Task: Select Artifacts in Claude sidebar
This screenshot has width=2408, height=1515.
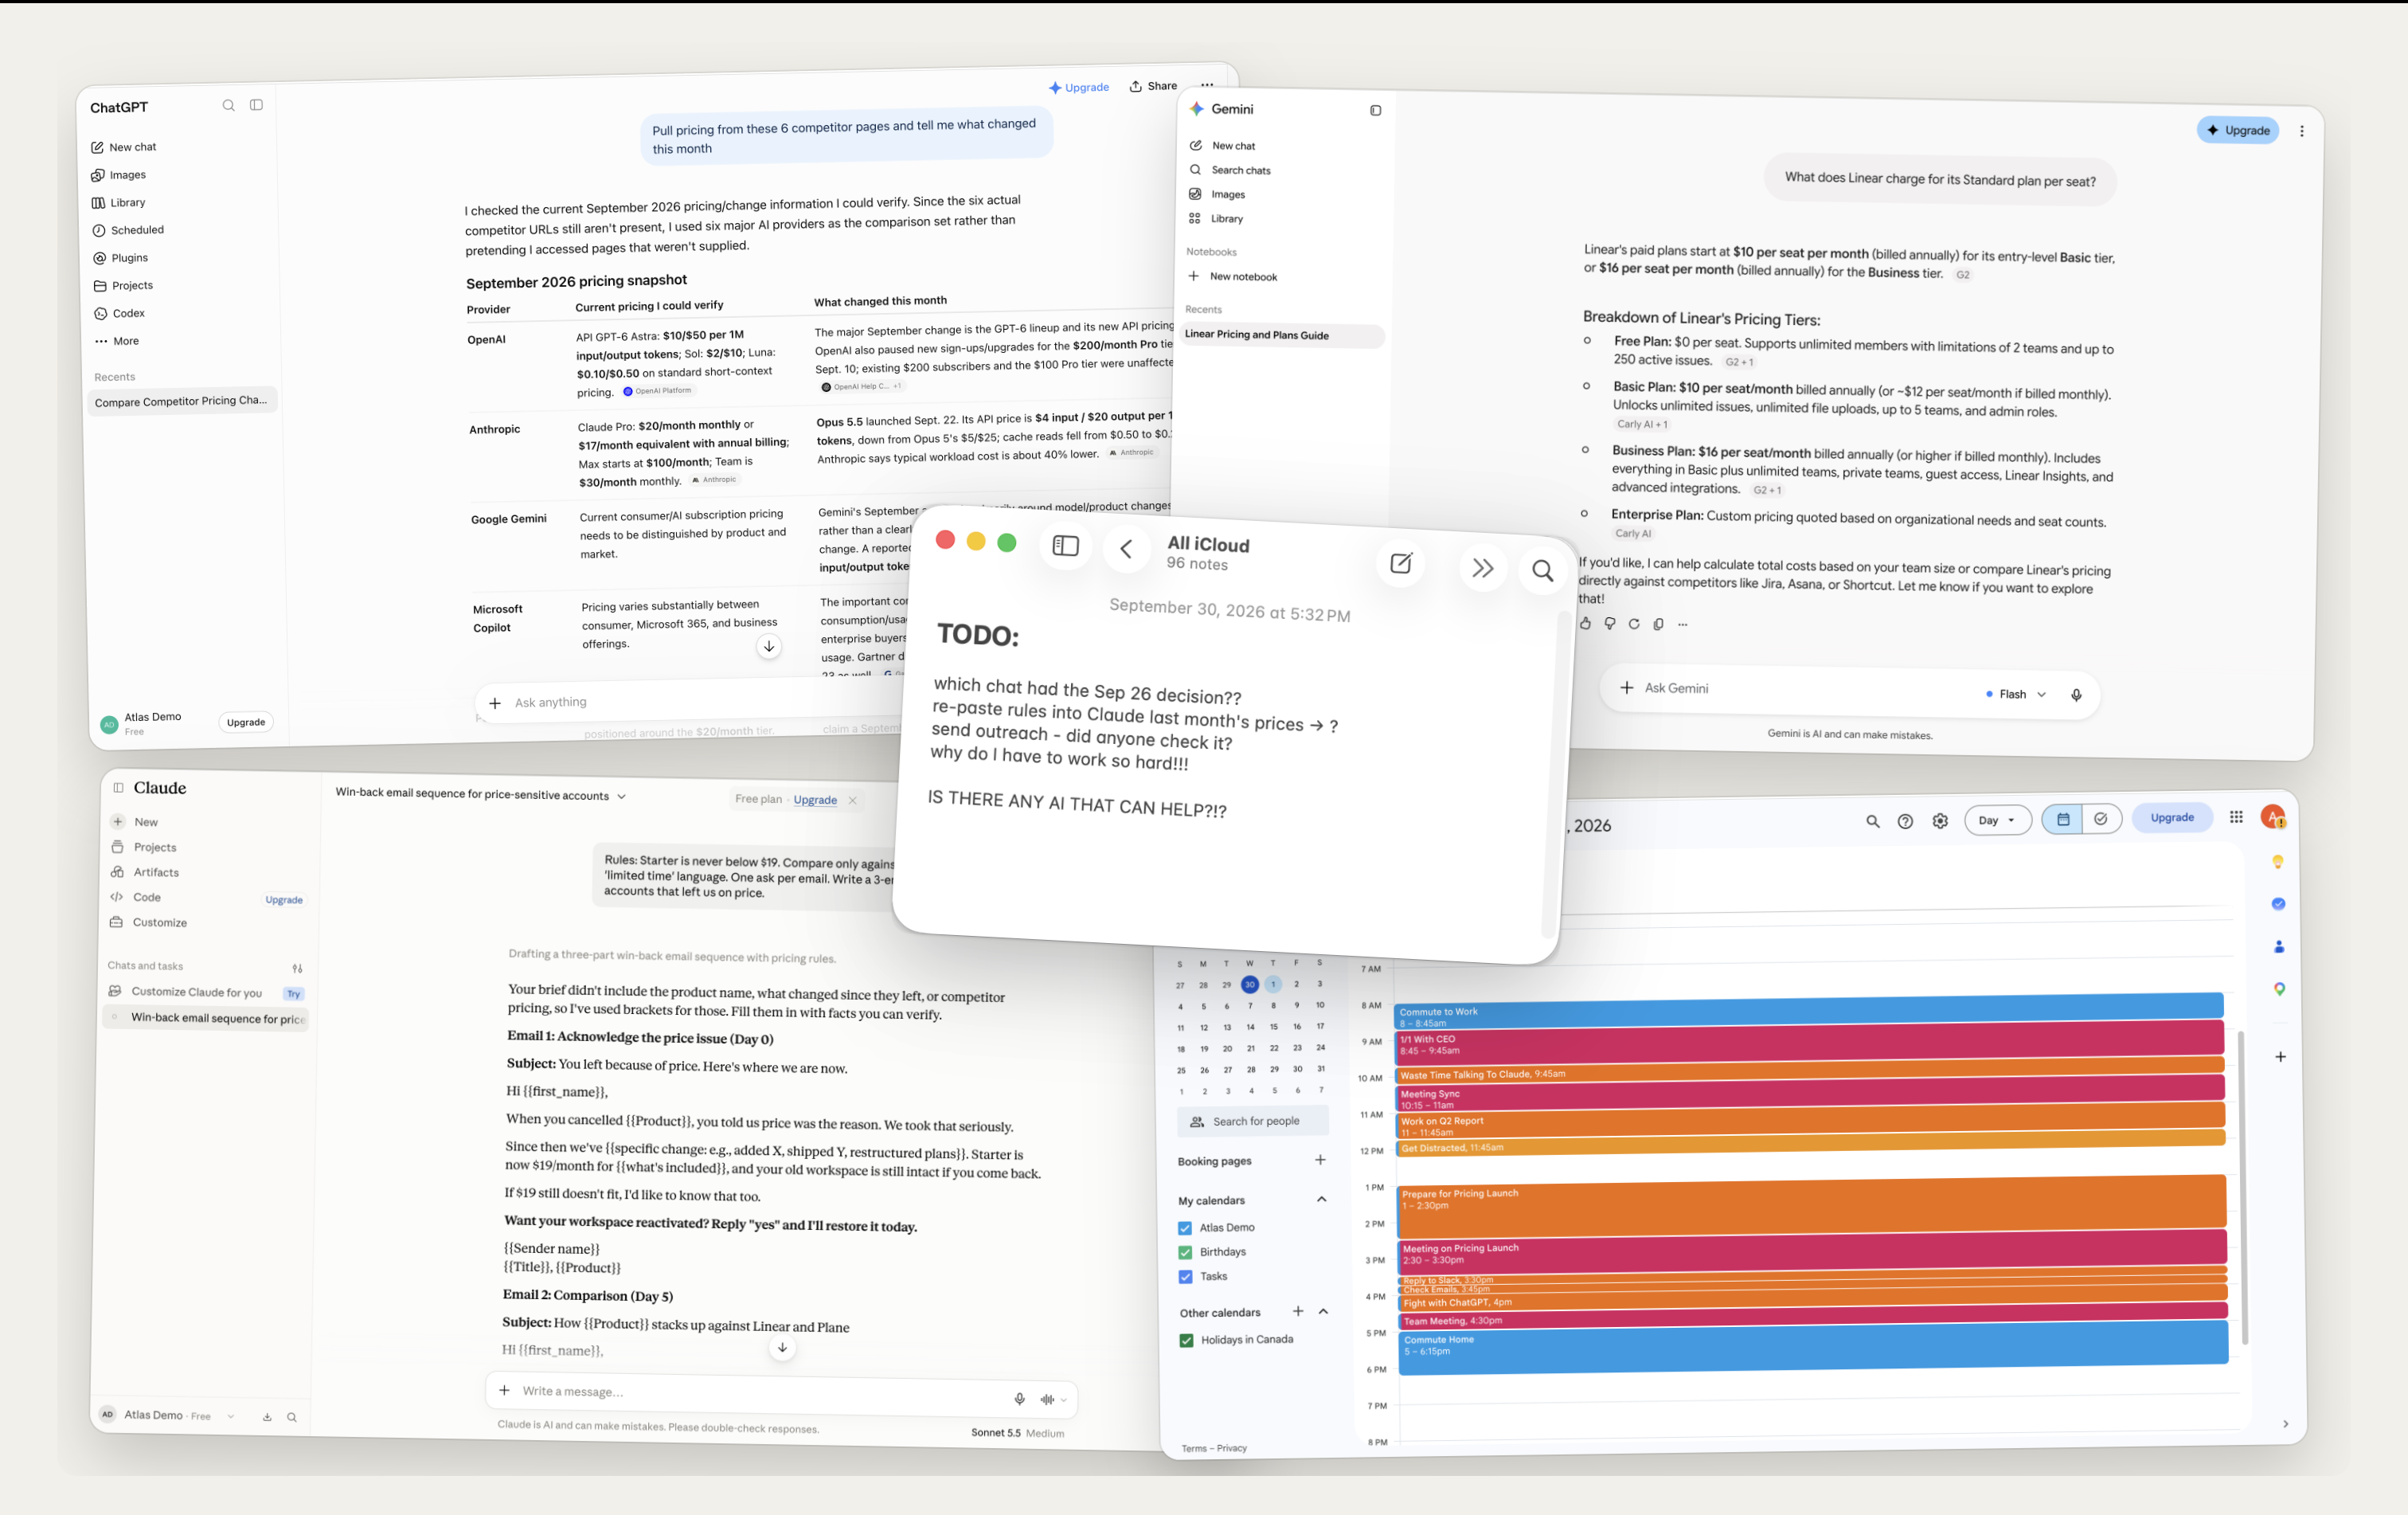Action: pos(145,872)
